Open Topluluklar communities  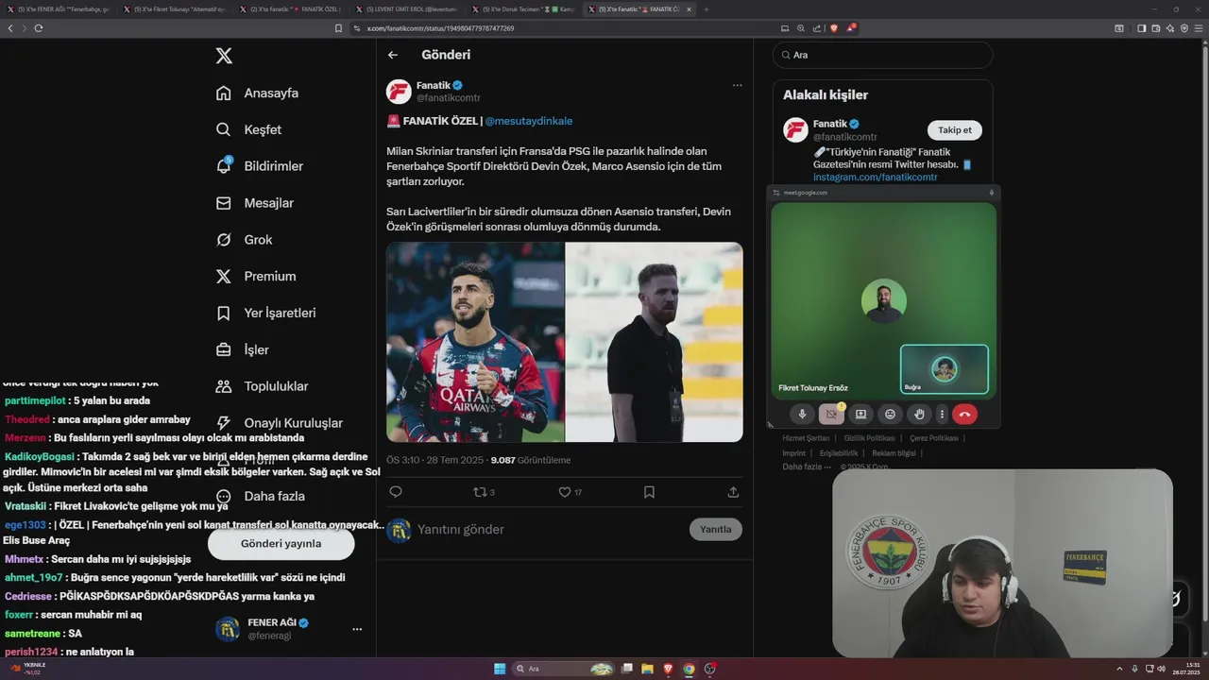tap(262, 386)
